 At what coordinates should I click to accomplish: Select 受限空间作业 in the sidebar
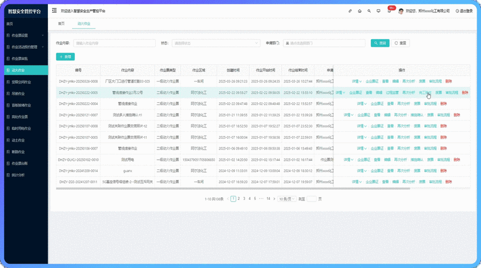[x=21, y=82]
